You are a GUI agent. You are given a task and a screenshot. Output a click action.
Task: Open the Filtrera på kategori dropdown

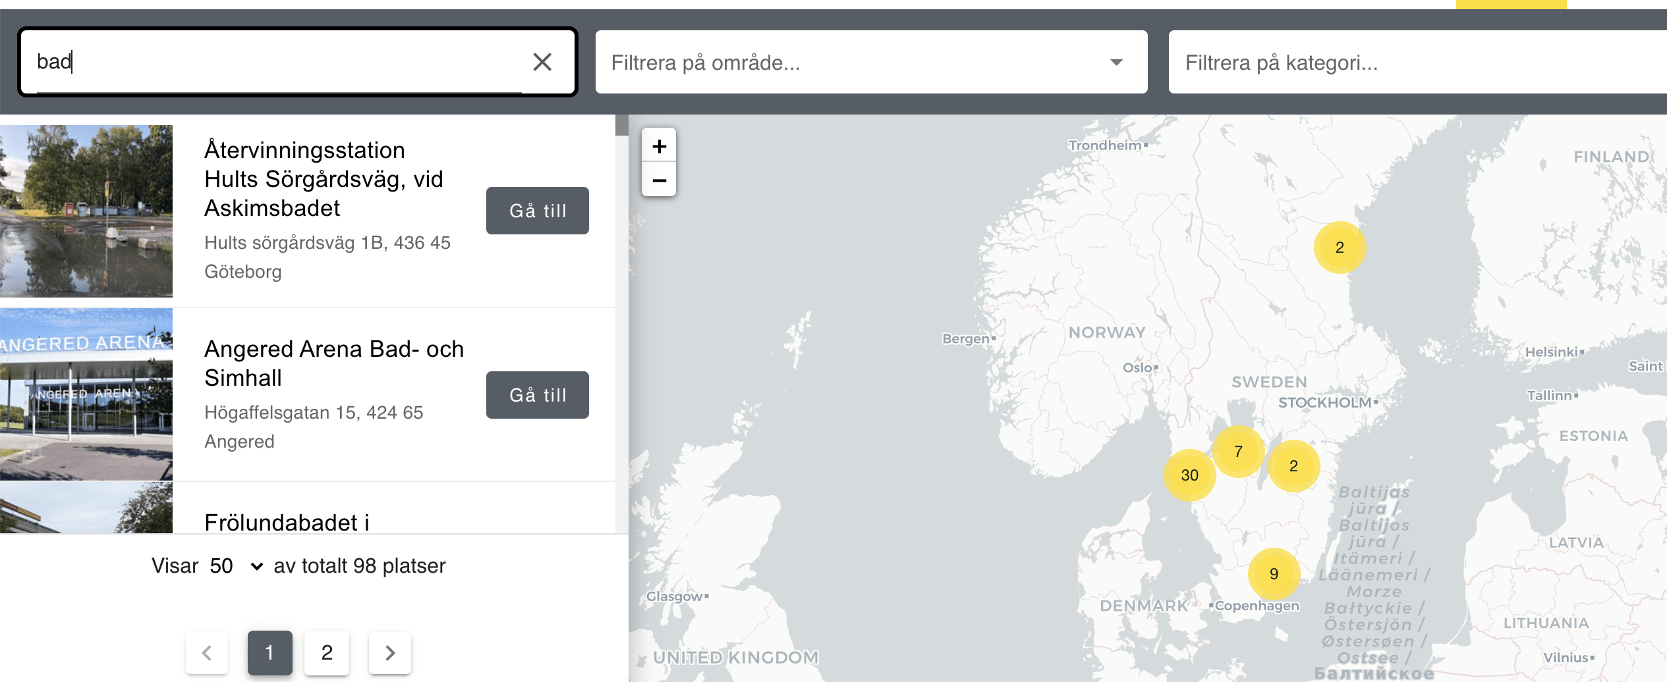point(1417,63)
